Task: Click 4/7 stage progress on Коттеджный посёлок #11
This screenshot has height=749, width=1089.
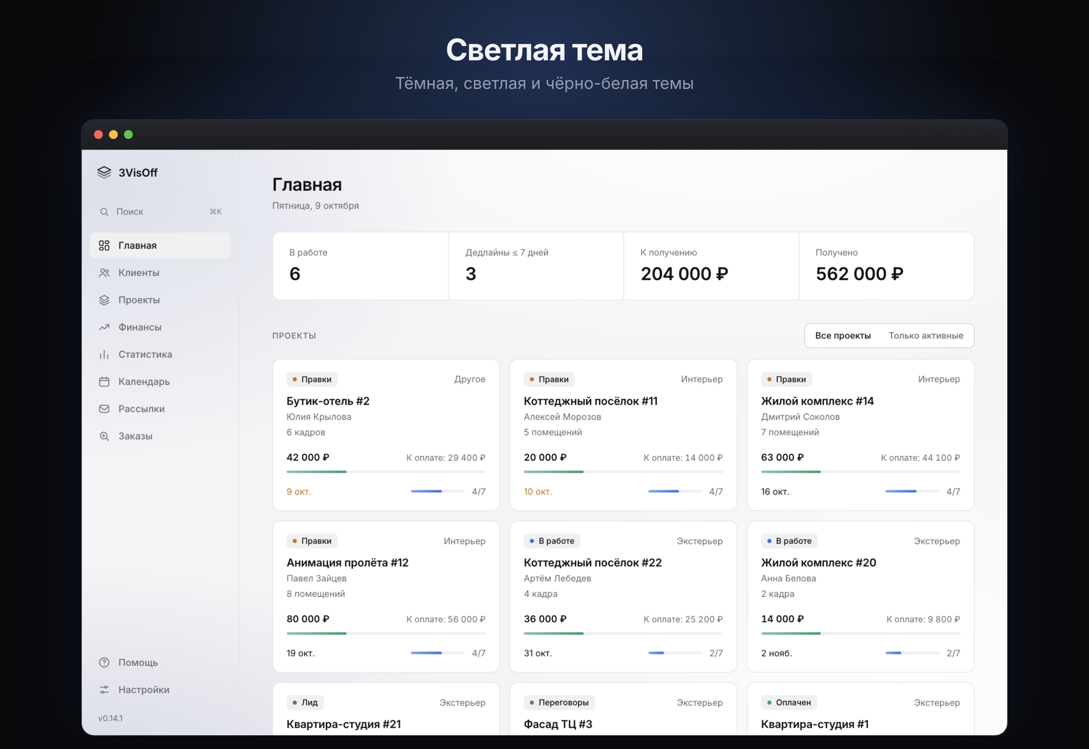Action: point(686,491)
